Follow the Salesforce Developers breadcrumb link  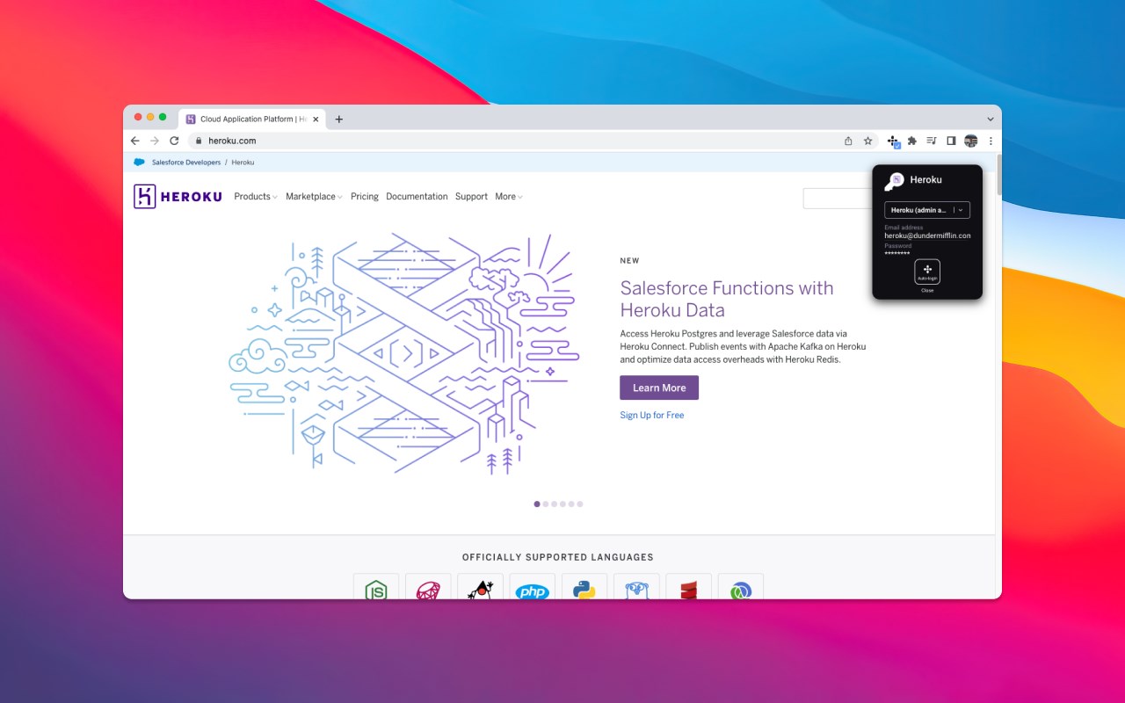click(x=186, y=163)
